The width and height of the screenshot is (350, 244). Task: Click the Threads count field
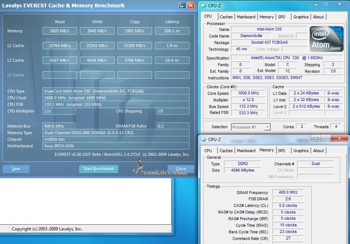pyautogui.click(x=336, y=127)
